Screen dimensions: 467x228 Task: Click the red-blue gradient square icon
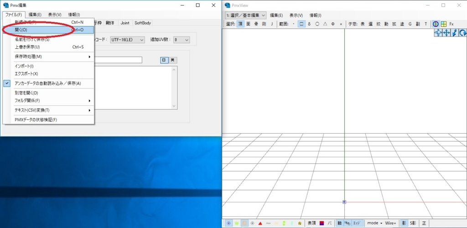[322, 223]
